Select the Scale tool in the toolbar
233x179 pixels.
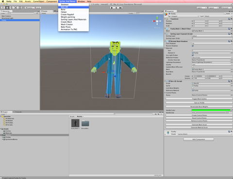pyautogui.click(x=16, y=8)
